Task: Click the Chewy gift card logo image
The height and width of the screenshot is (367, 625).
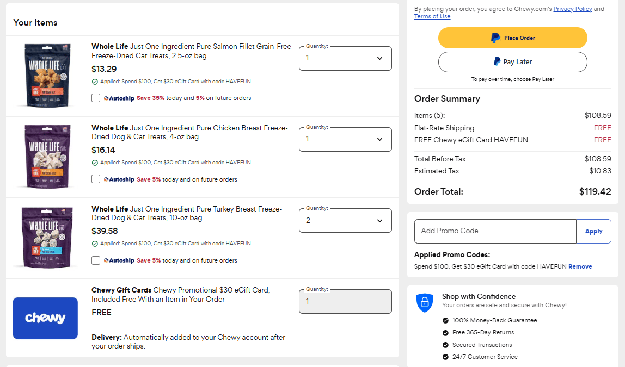Action: 45,318
